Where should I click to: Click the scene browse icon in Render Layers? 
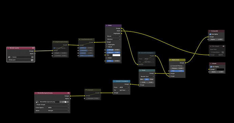tap(10, 57)
